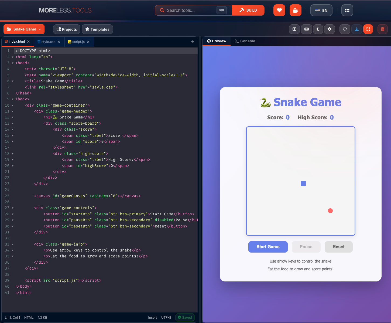391x323 pixels.
Task: Open keyboard shortcuts icon
Action: click(307, 29)
